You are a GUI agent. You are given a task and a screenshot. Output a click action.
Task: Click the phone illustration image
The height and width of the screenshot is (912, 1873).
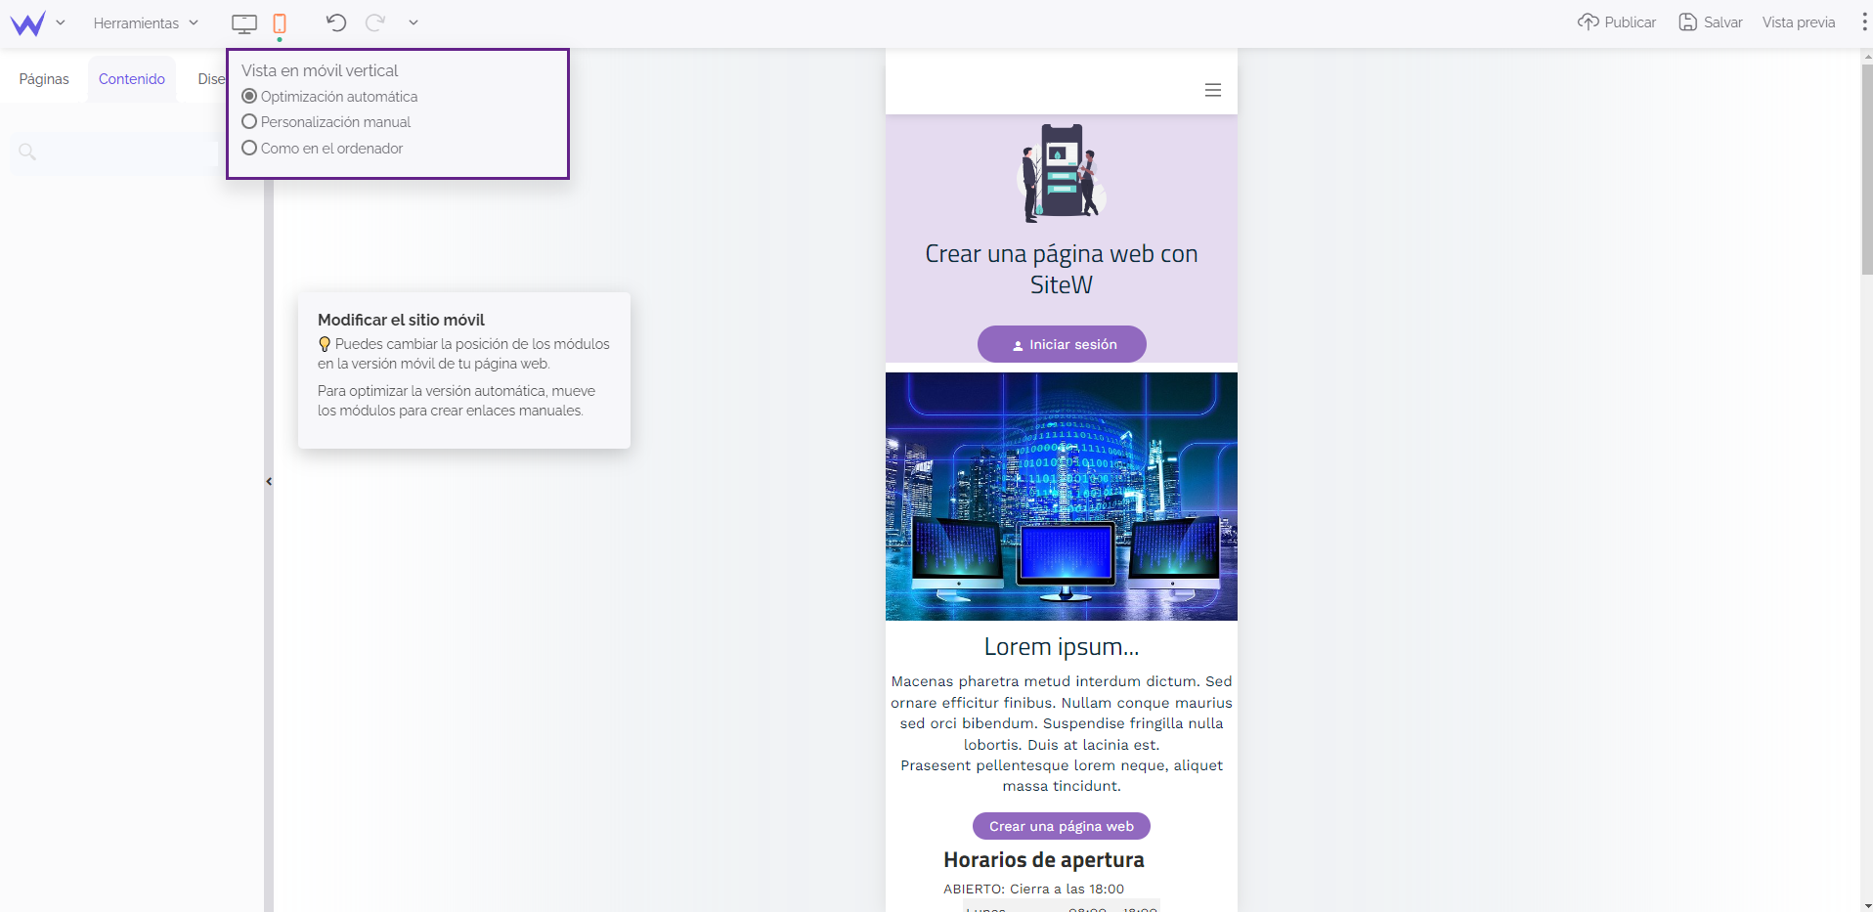1062,173
